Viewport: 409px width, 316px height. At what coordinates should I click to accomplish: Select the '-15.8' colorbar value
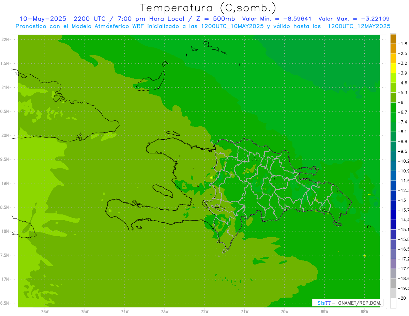tap(404, 239)
